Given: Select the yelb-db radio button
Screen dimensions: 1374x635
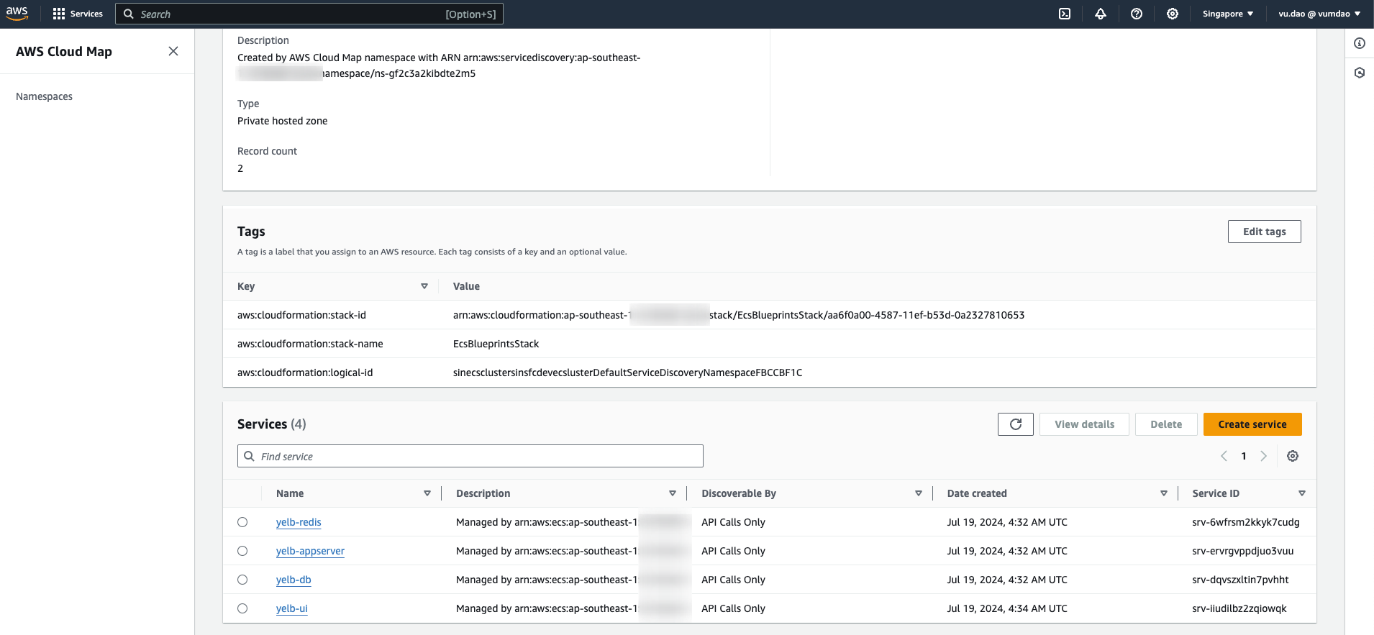Looking at the screenshot, I should pos(242,580).
